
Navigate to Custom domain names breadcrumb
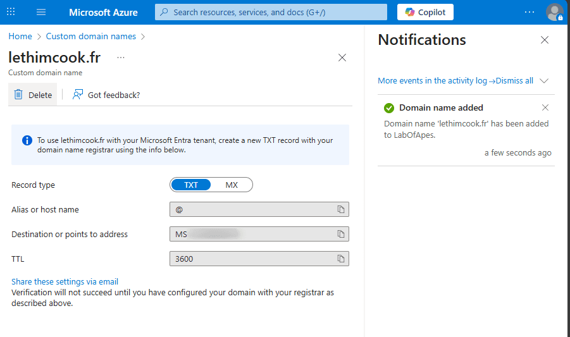tap(90, 36)
